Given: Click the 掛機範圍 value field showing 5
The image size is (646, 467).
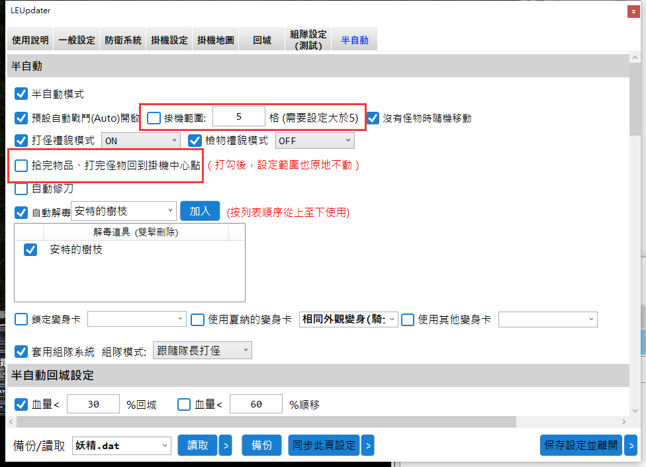Looking at the screenshot, I should pos(239,117).
